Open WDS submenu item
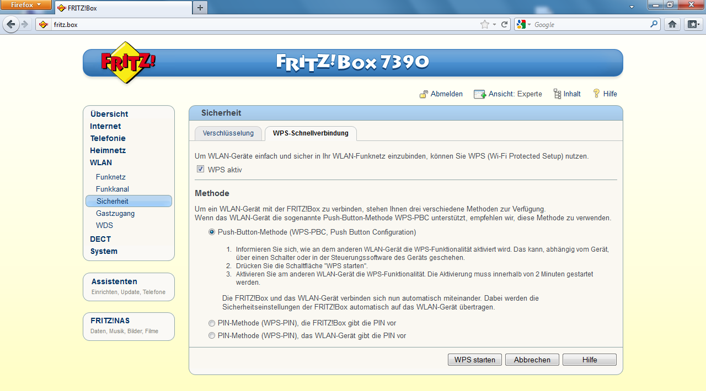Viewport: 706px width, 391px height. 104,225
